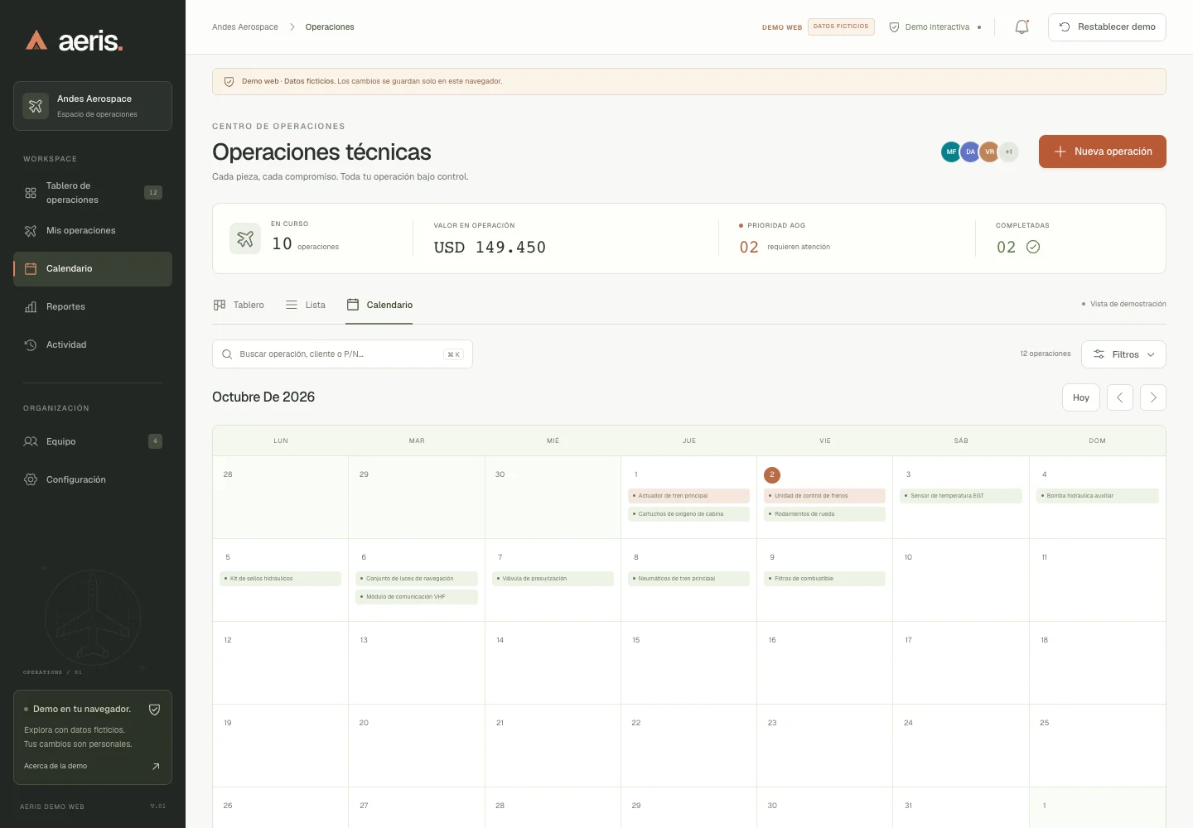1193x828 pixels.
Task: Select Calendario in the sidebar
Action: click(x=93, y=269)
